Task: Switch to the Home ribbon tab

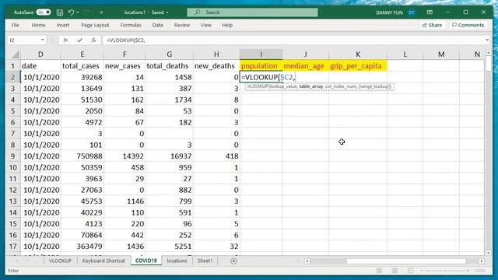Action: (38, 25)
